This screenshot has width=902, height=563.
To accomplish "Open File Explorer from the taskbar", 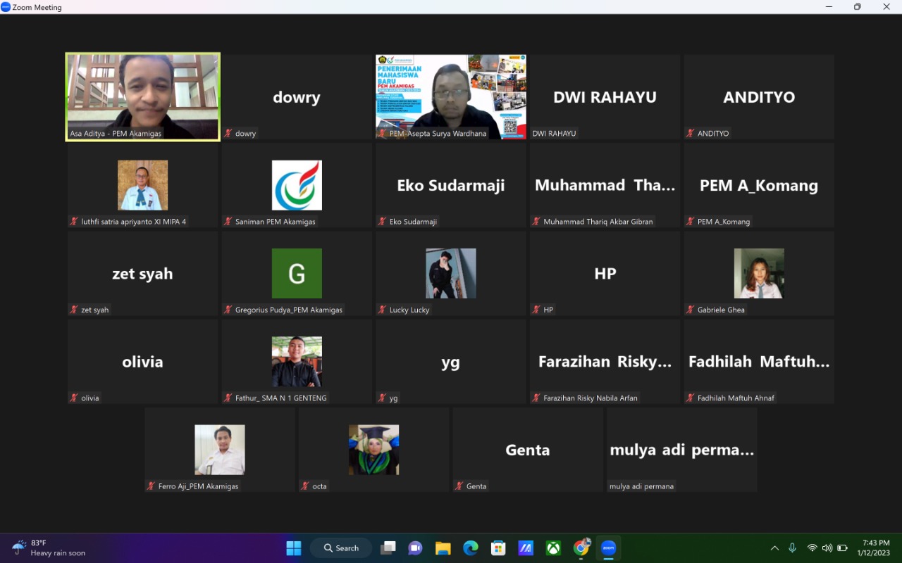I will click(443, 548).
